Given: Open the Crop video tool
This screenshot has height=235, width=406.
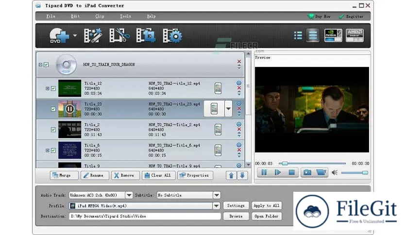Looking at the screenshot, I should [146, 35].
